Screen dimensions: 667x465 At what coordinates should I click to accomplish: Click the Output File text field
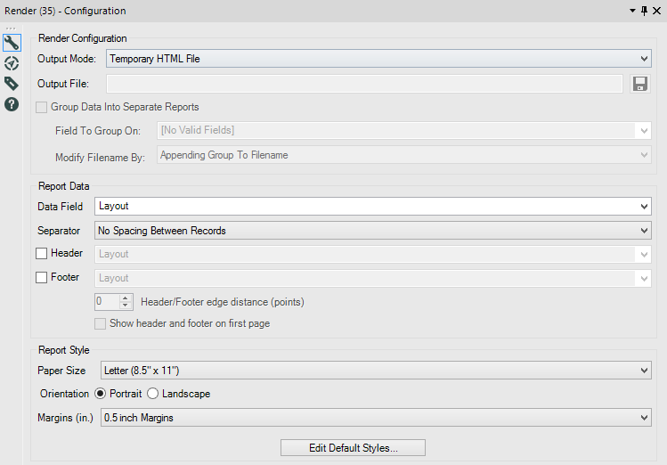pos(364,84)
